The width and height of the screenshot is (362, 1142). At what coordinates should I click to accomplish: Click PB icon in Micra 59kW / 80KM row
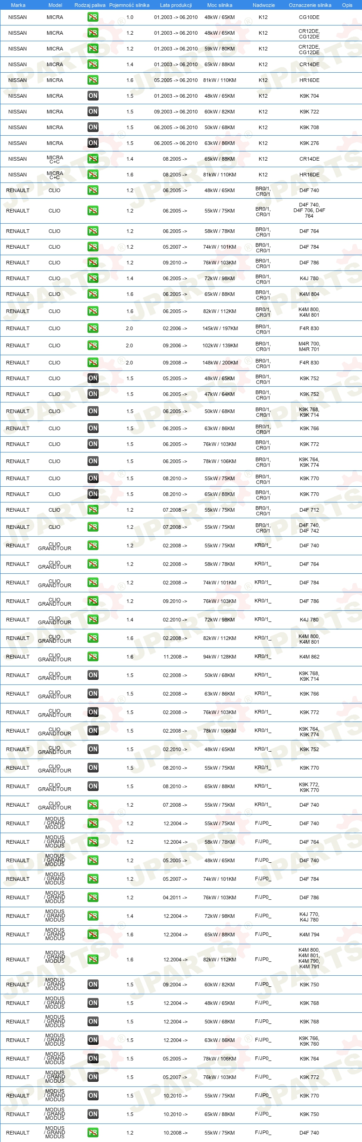tap(93, 49)
